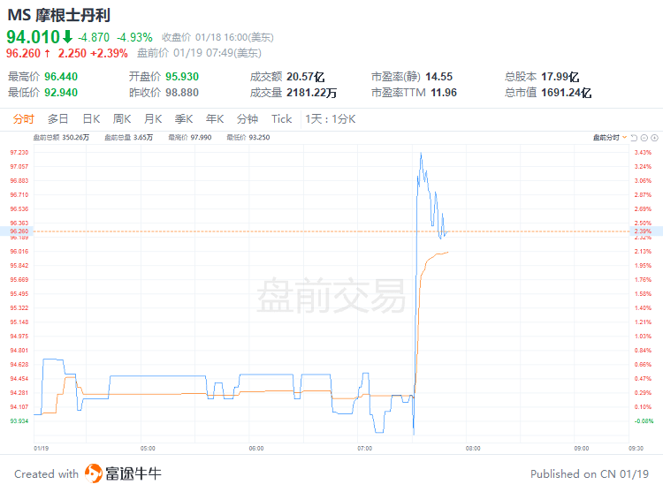
Task: Click the Created with label
Action: [47, 473]
